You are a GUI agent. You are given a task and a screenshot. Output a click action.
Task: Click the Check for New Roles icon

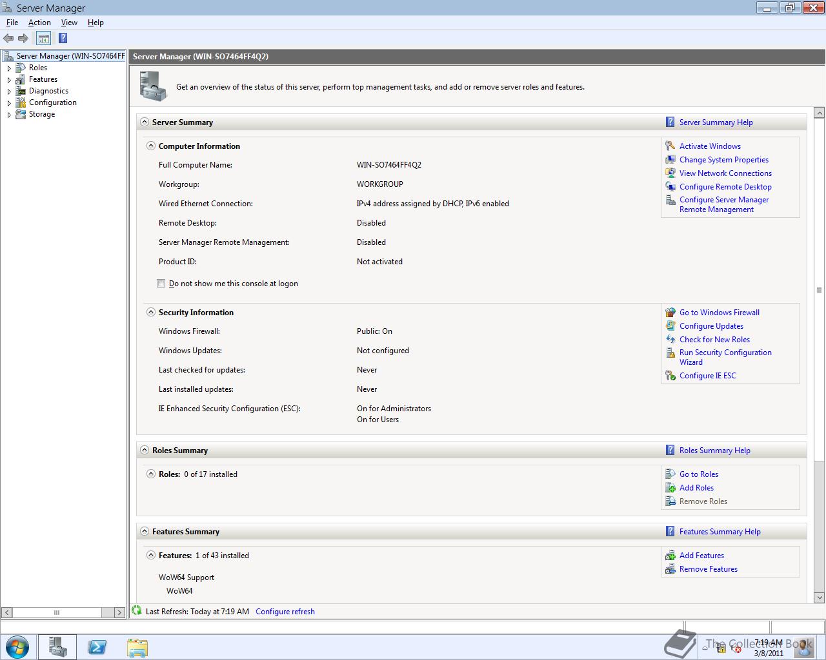pyautogui.click(x=670, y=340)
